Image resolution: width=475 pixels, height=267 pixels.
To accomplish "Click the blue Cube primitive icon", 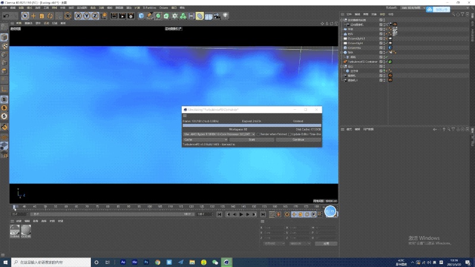I will click(x=141, y=16).
